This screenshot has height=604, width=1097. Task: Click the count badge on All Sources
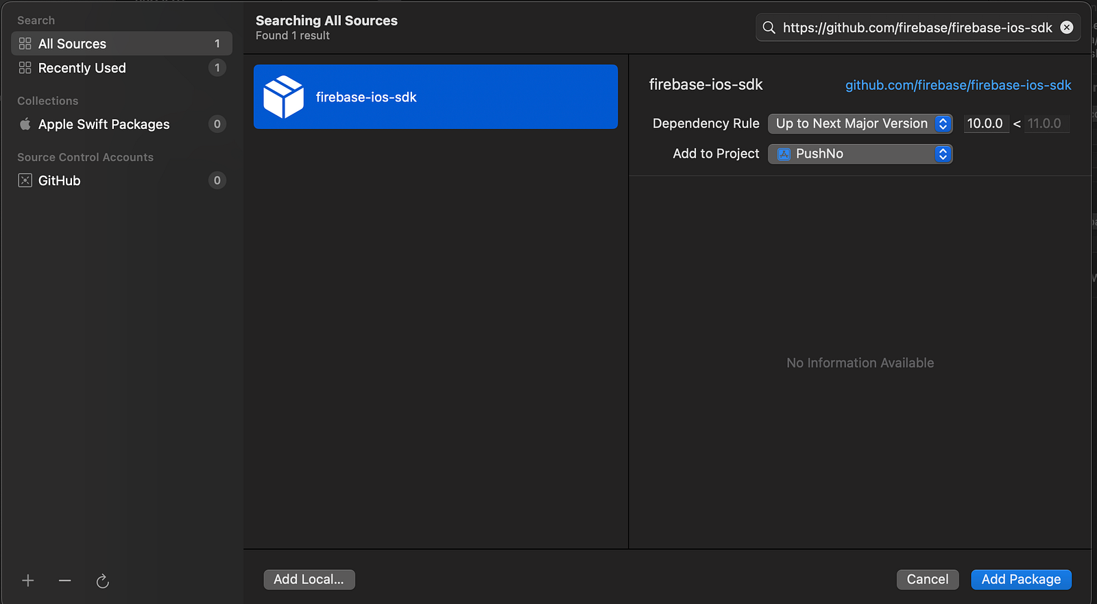click(217, 44)
